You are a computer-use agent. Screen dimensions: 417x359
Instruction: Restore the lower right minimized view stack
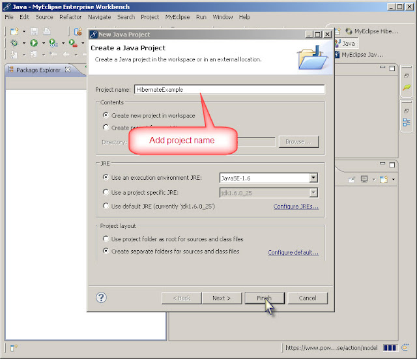tap(407, 111)
